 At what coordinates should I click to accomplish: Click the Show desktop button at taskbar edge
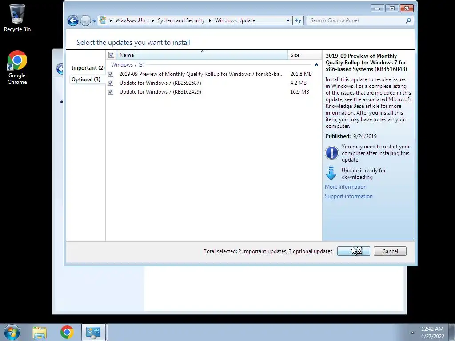451,332
